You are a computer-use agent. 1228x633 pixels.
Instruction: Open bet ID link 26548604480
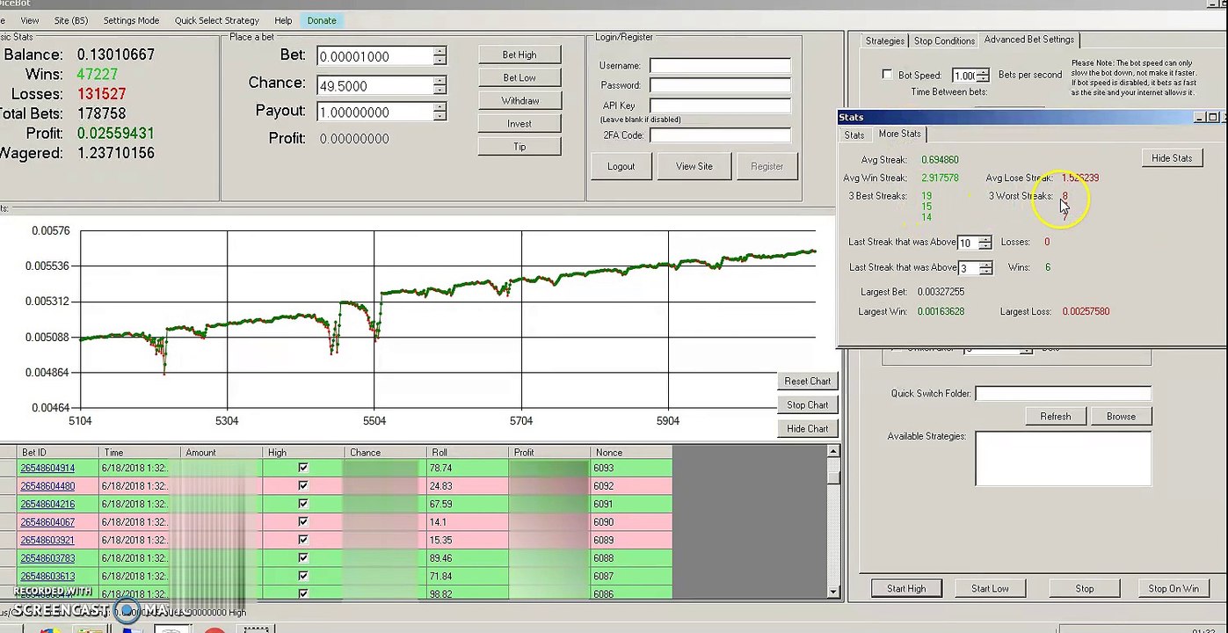47,485
